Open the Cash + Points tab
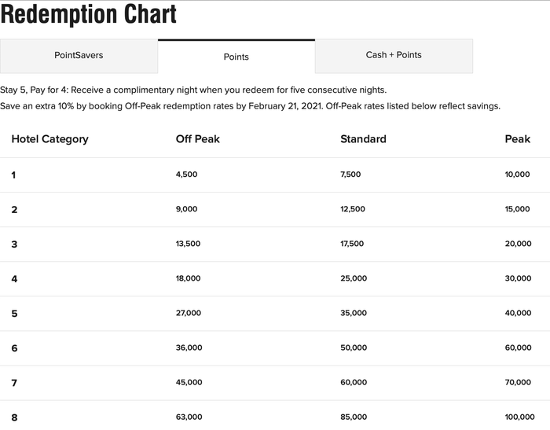550x430 pixels. 394,55
